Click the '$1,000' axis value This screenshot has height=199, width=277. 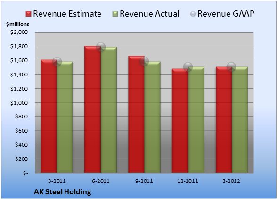19,103
